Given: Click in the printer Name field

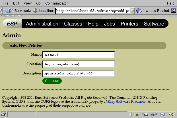Looking at the screenshot, I should (x=78, y=55).
